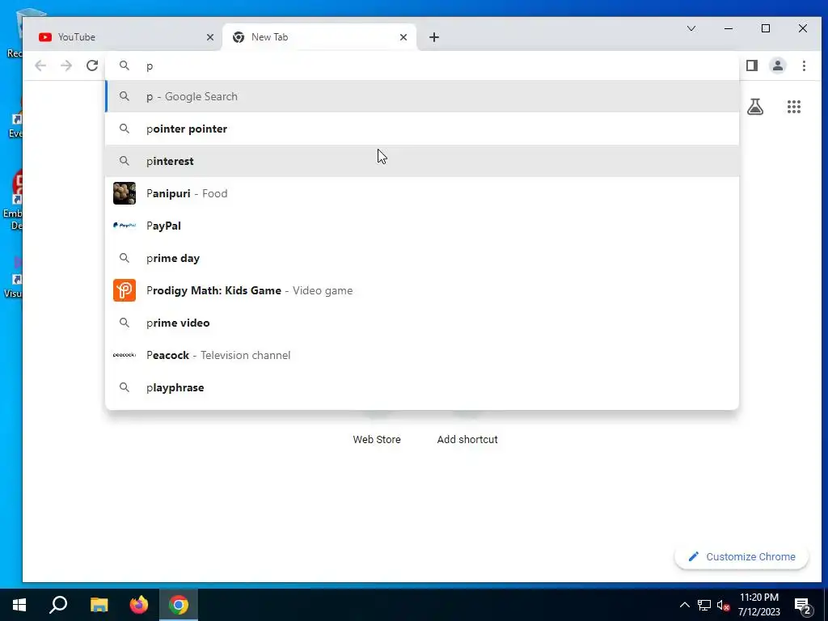Close the New Tab tab
The width and height of the screenshot is (828, 621).
click(403, 37)
